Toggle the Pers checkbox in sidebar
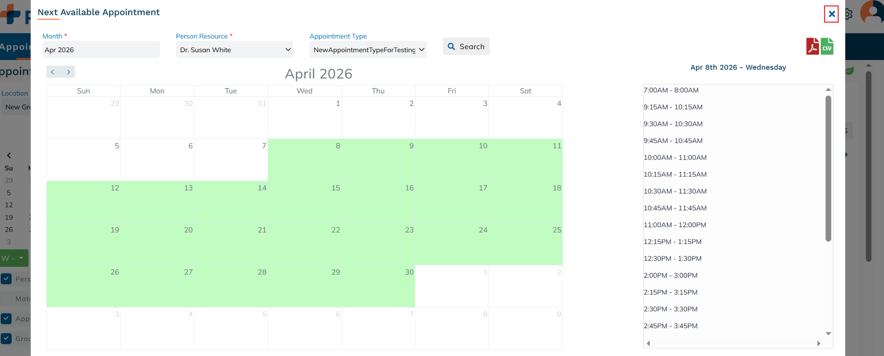The height and width of the screenshot is (356, 884). (6, 279)
